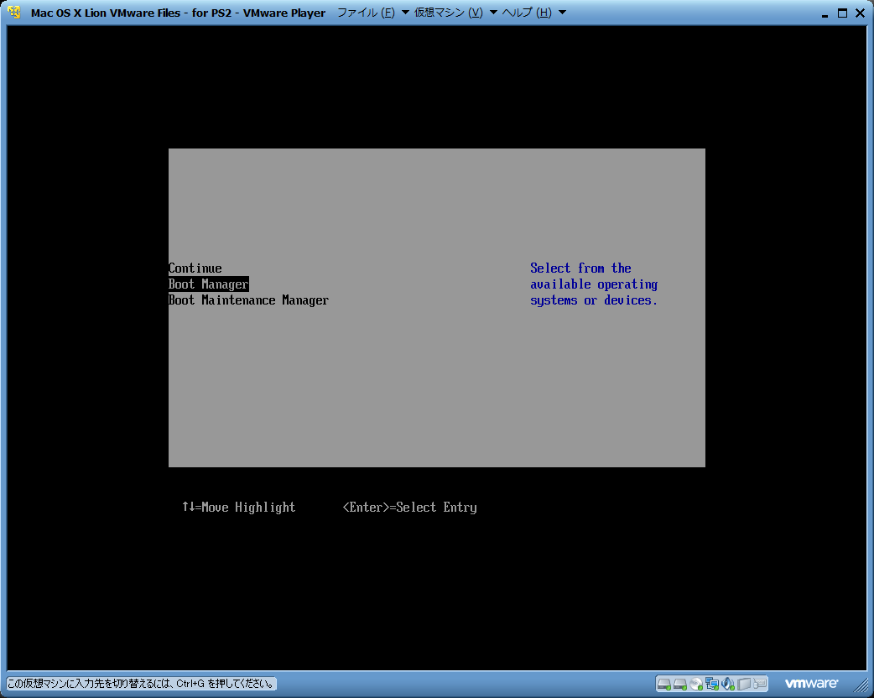
Task: Click the vmware logo in status bar
Action: [812, 683]
